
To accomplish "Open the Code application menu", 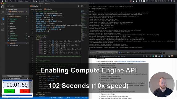I will pos(7,1).
